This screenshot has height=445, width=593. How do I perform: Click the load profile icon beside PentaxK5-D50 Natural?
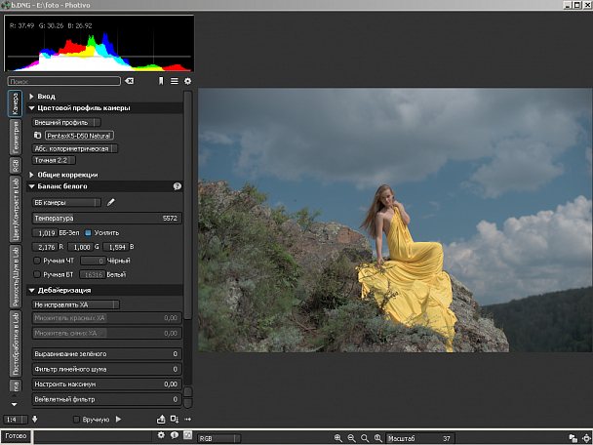pos(37,135)
